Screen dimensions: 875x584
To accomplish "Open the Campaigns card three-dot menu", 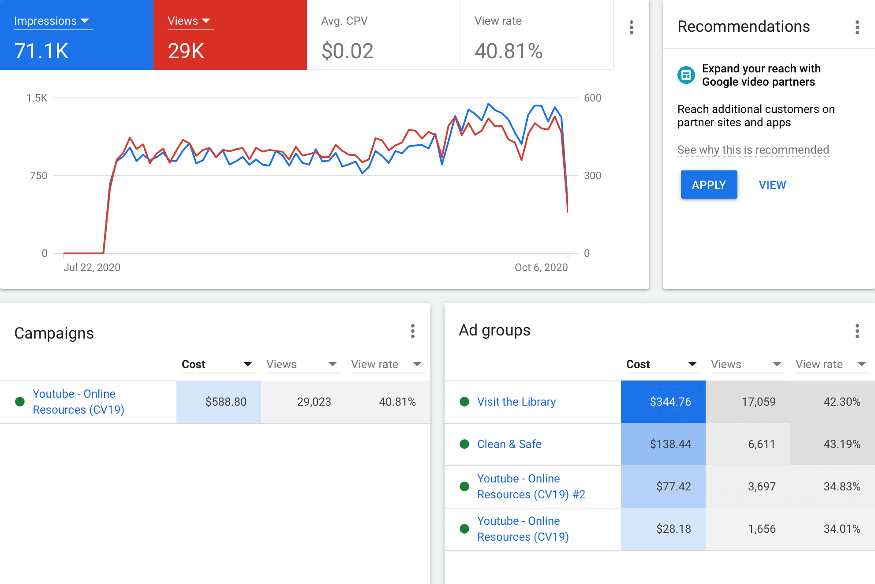I will tap(413, 331).
